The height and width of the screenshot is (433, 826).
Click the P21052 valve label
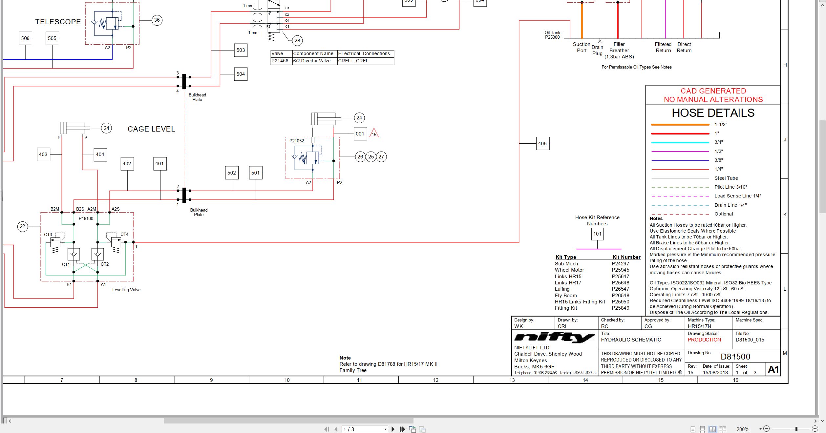[x=297, y=141]
